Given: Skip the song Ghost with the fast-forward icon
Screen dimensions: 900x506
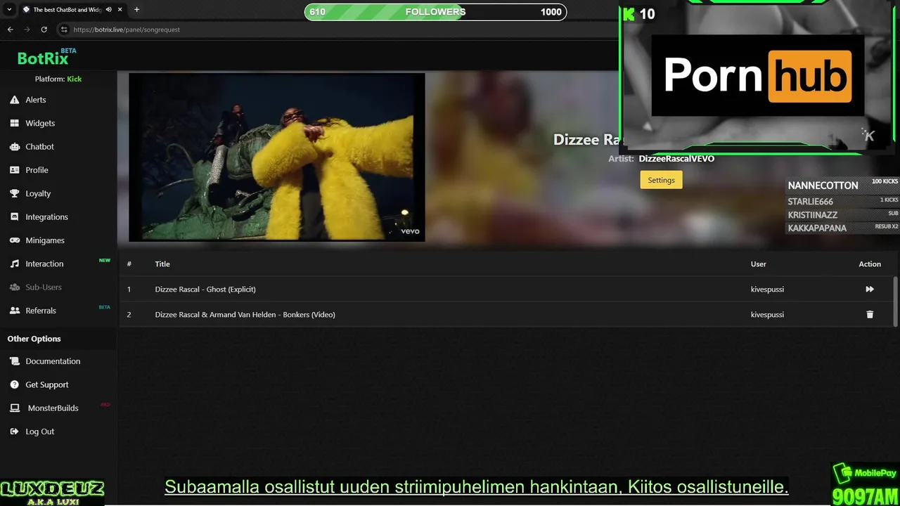Looking at the screenshot, I should pos(870,289).
